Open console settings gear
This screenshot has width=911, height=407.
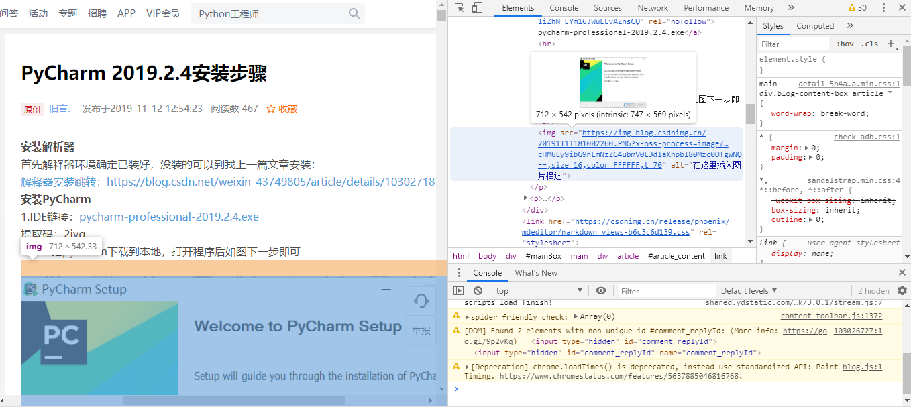[x=902, y=290]
